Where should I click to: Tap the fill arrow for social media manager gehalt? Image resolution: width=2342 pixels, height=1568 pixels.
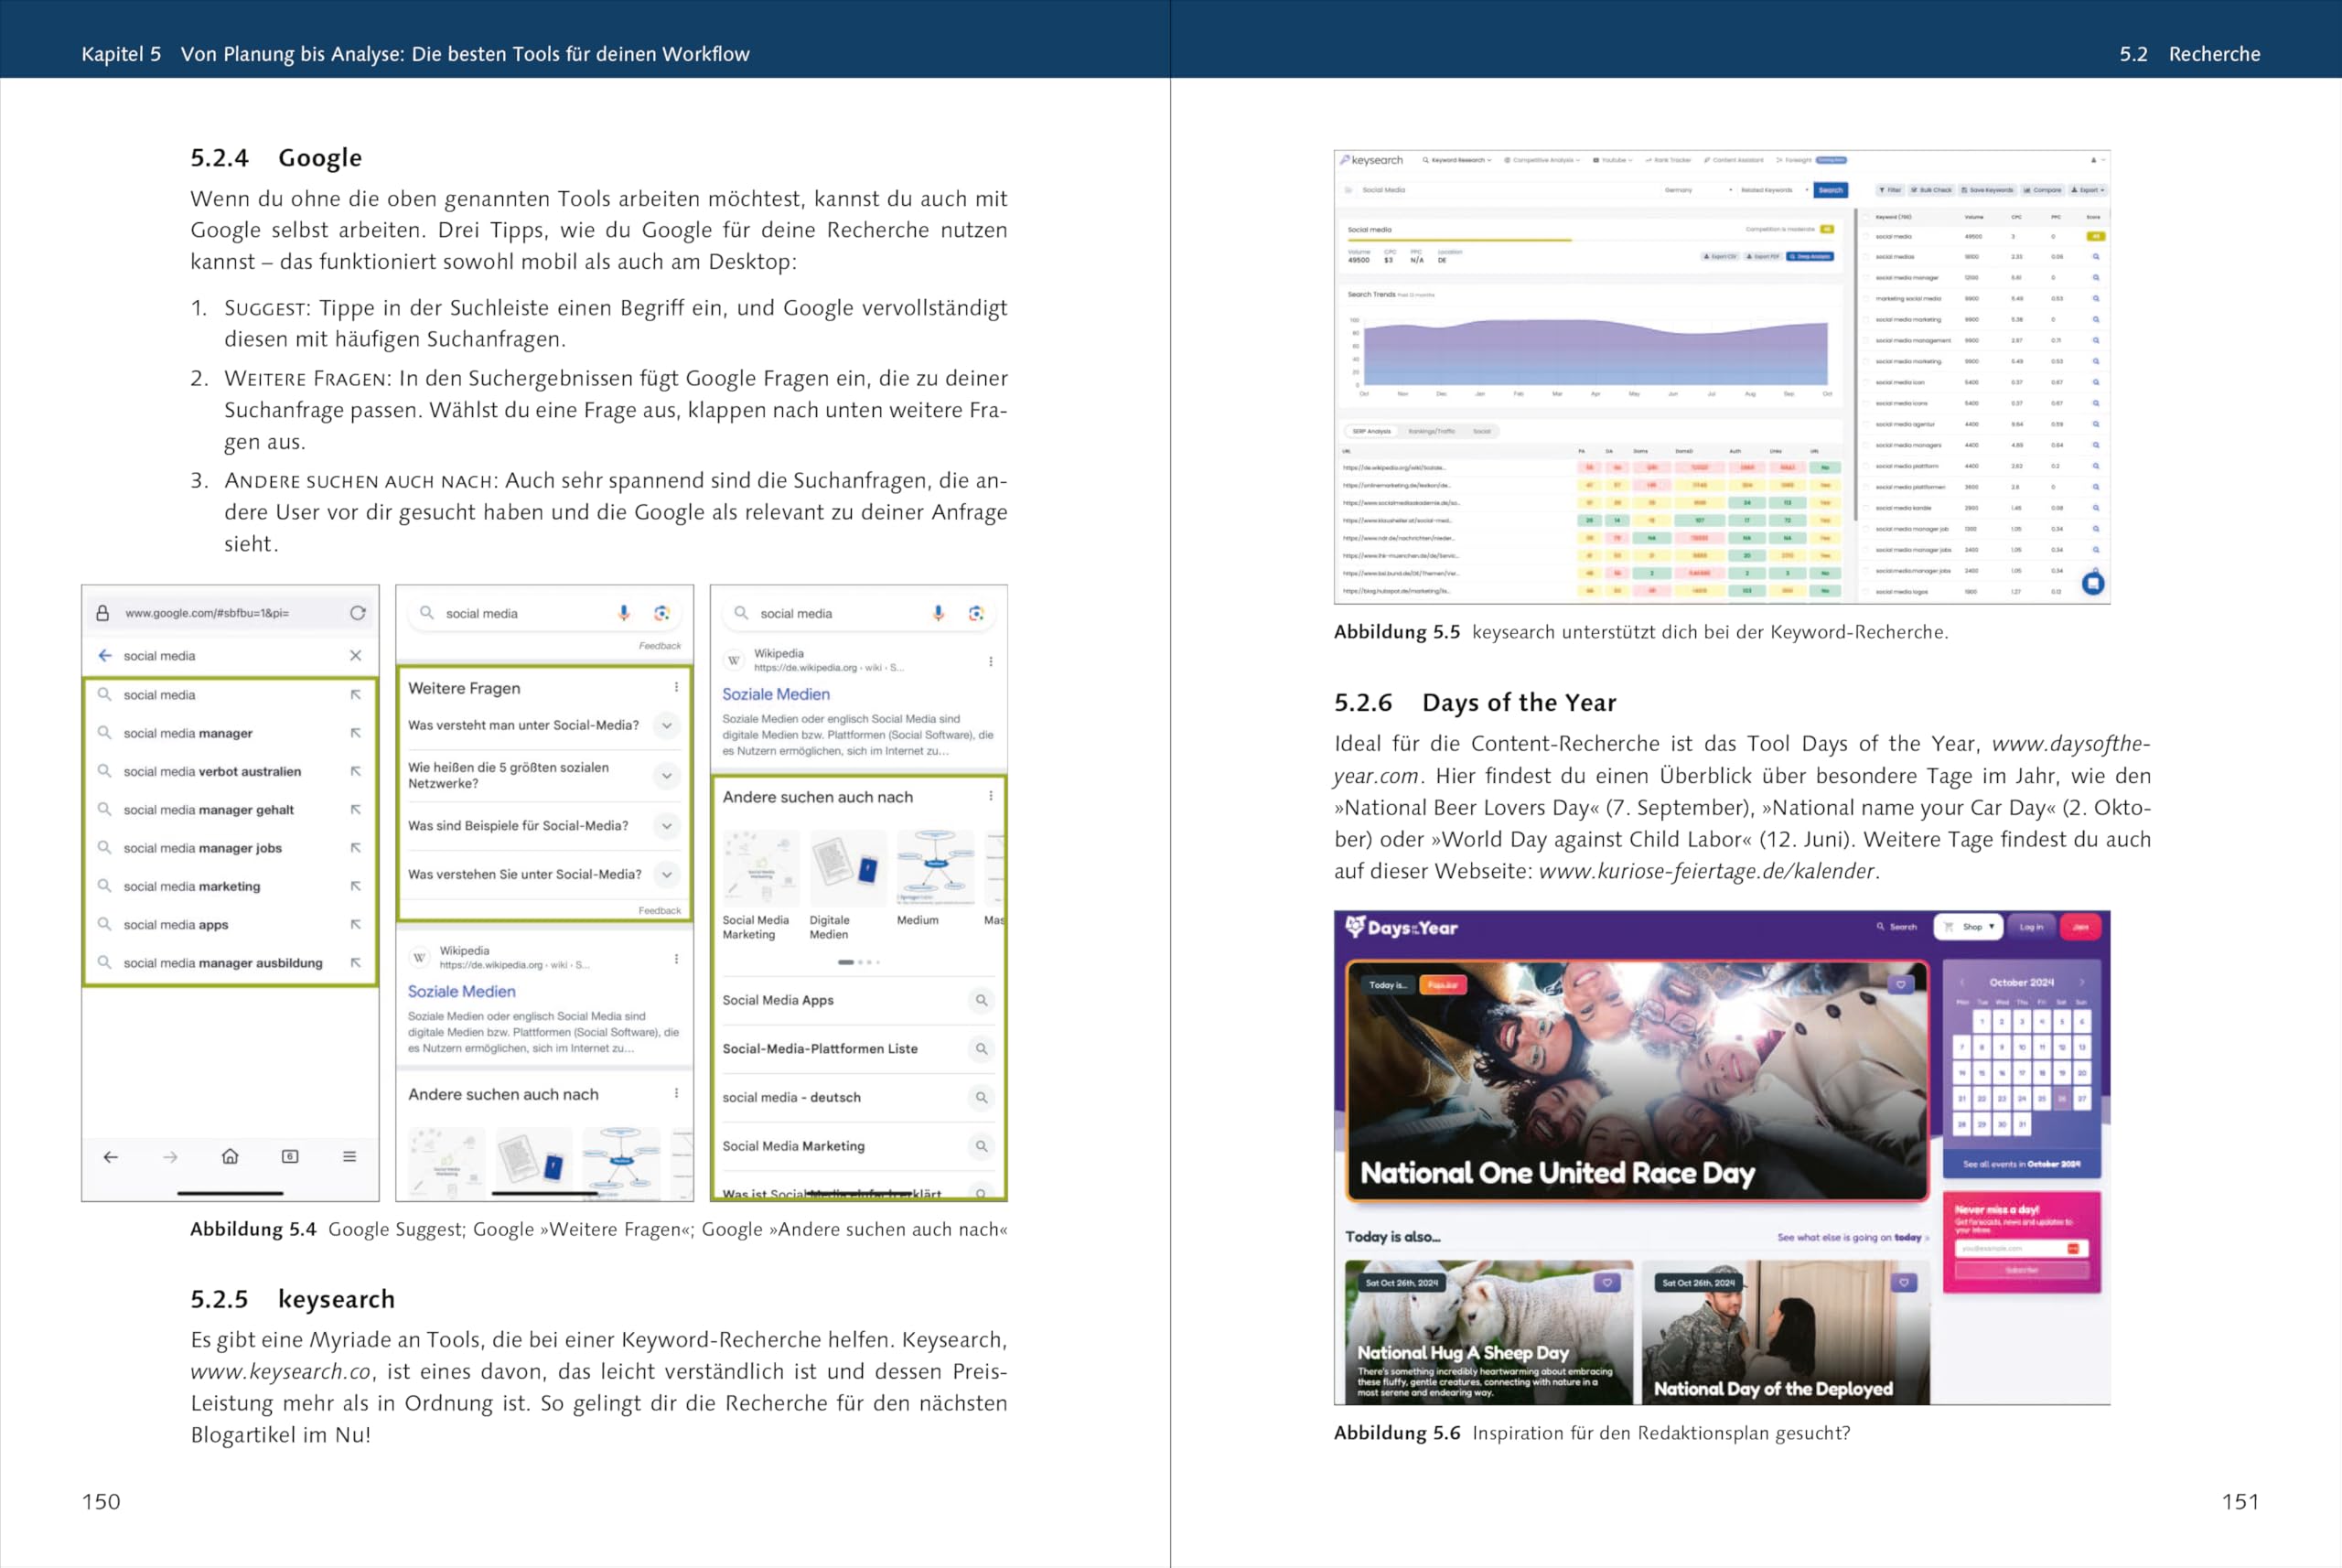[x=355, y=809]
